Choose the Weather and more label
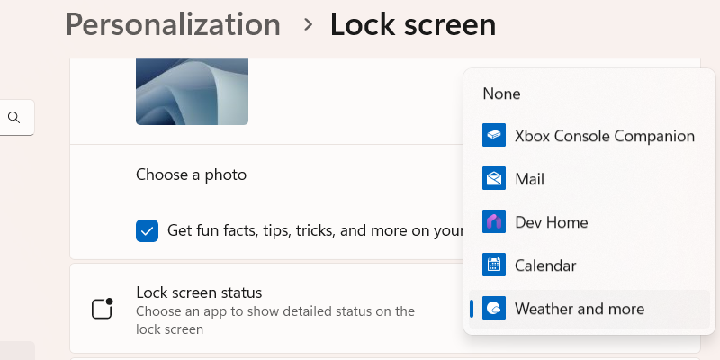This screenshot has height=360, width=720. click(x=580, y=309)
